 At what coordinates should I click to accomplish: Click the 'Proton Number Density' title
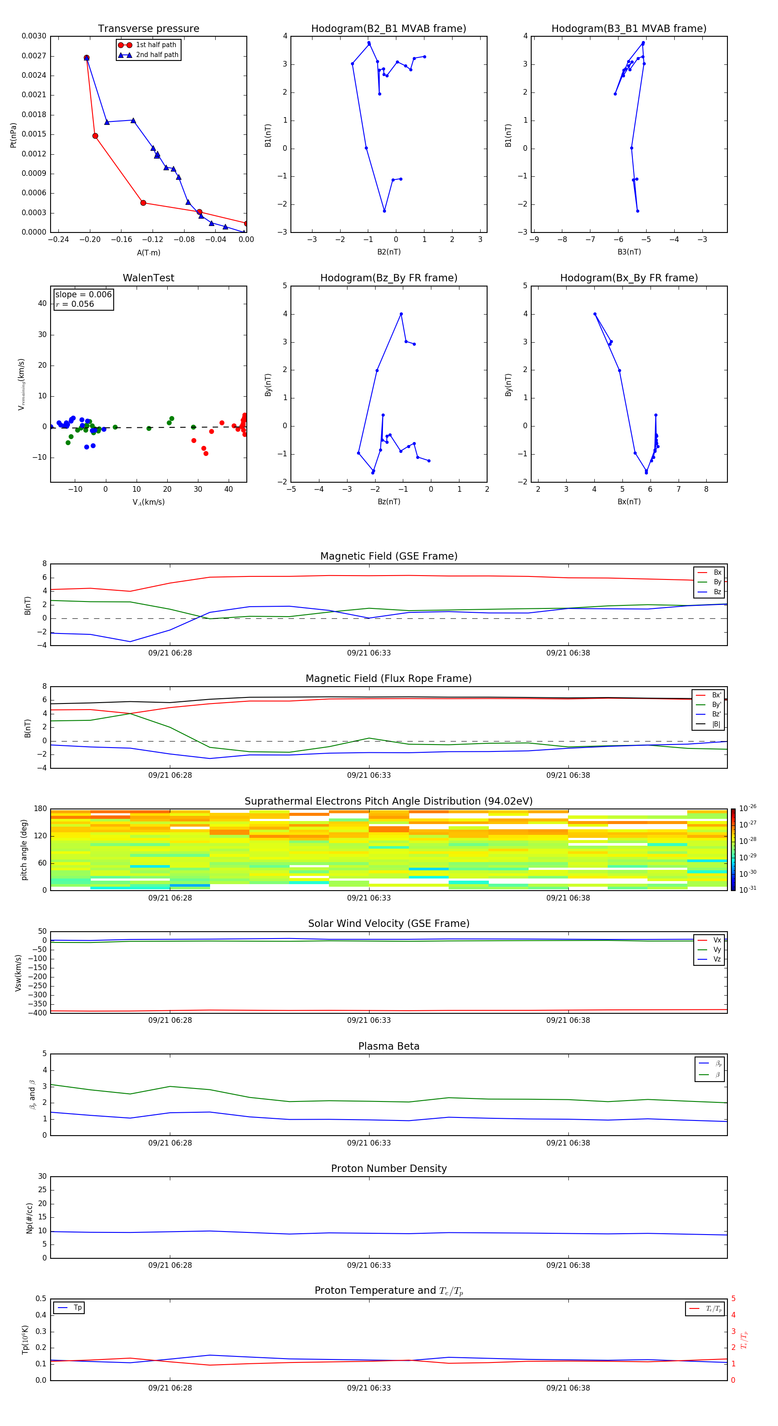pyautogui.click(x=389, y=1168)
